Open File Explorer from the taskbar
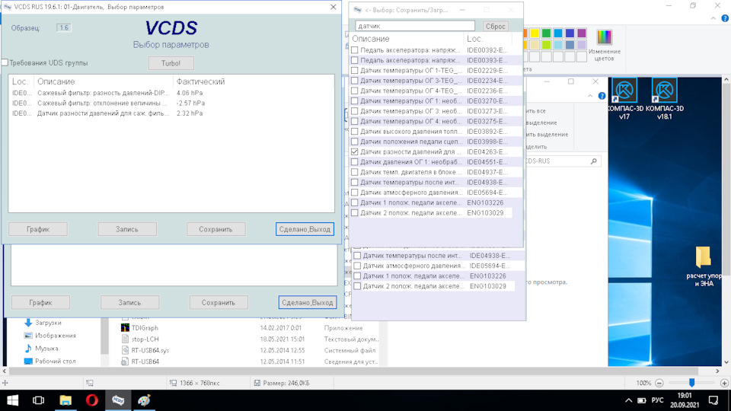 (65, 400)
